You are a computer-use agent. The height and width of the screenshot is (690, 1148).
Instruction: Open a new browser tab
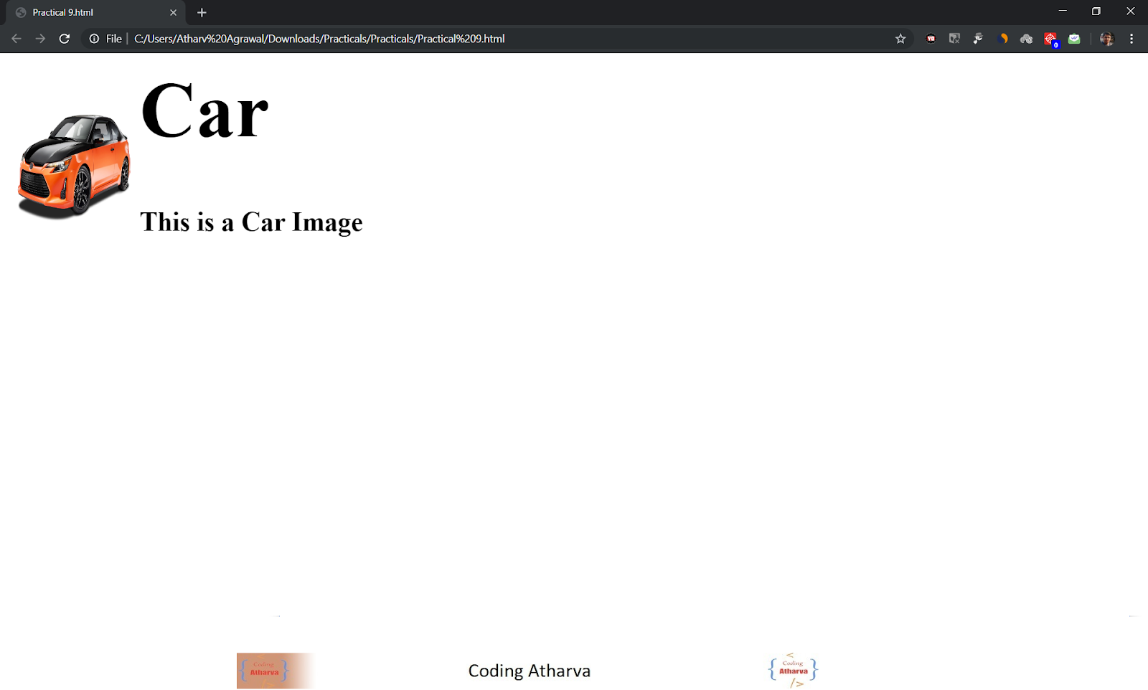click(x=202, y=12)
